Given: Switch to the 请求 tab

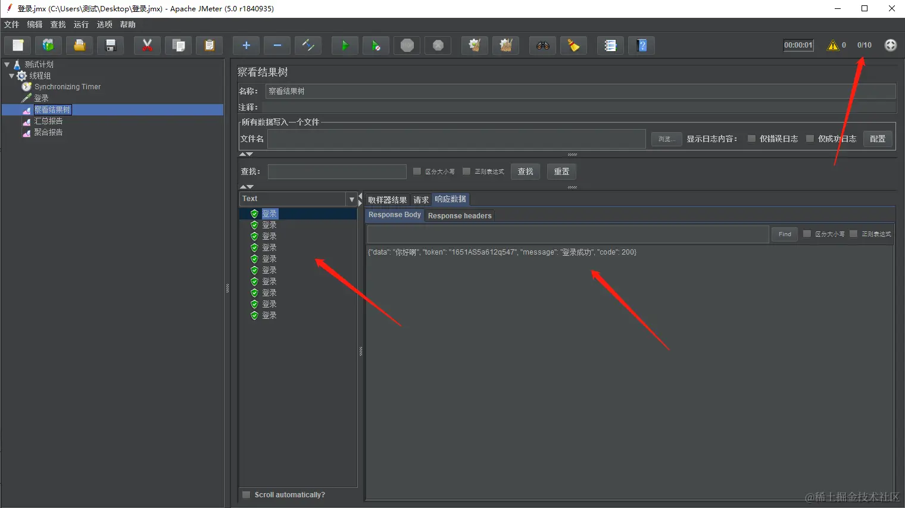Looking at the screenshot, I should [421, 200].
